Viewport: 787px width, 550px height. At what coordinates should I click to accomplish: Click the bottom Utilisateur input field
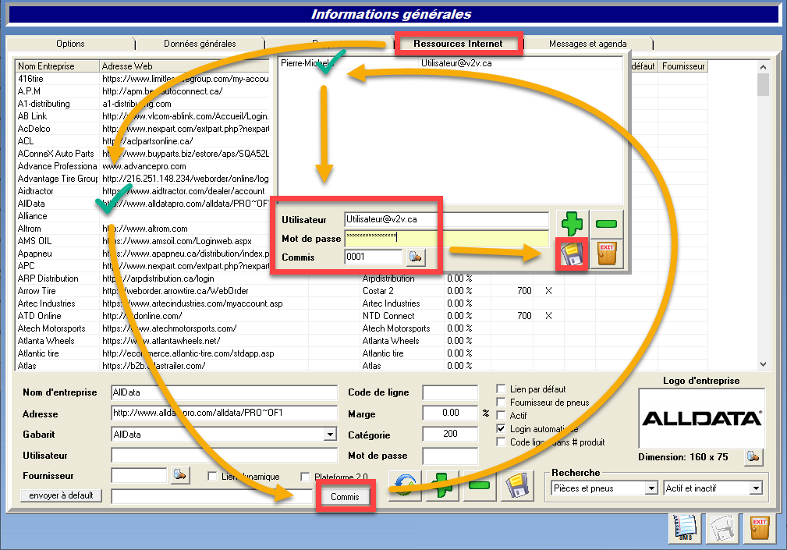click(x=225, y=455)
